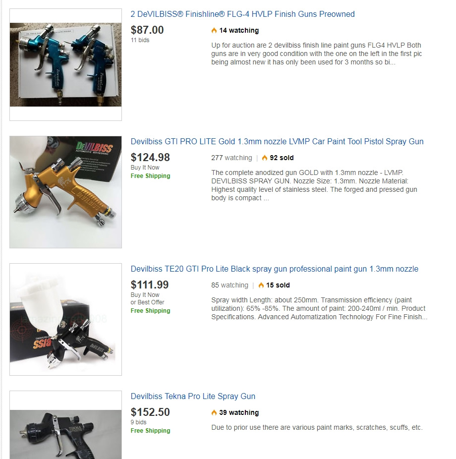Click the gold Devilbiss spray gun thumbnail
The width and height of the screenshot is (456, 459).
65,192
